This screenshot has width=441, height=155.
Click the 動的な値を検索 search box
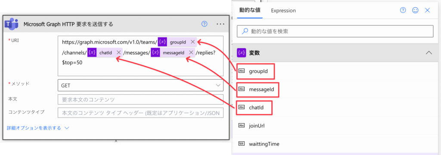(335, 31)
